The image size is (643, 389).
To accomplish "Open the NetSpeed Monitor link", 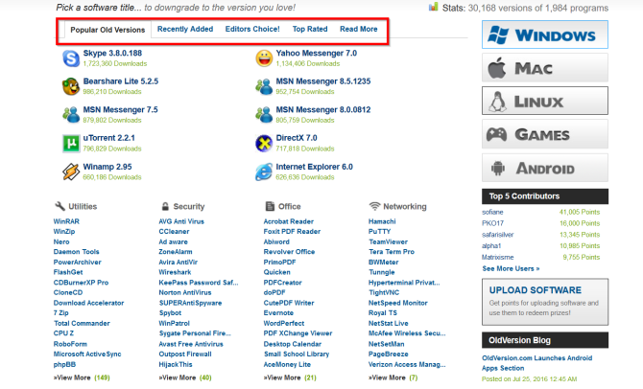I will click(398, 303).
